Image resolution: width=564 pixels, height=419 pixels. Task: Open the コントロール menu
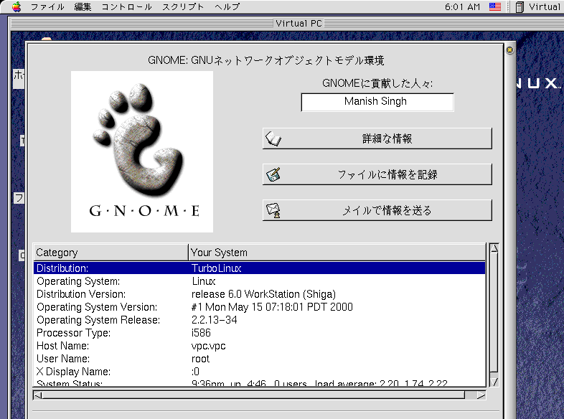[x=126, y=6]
